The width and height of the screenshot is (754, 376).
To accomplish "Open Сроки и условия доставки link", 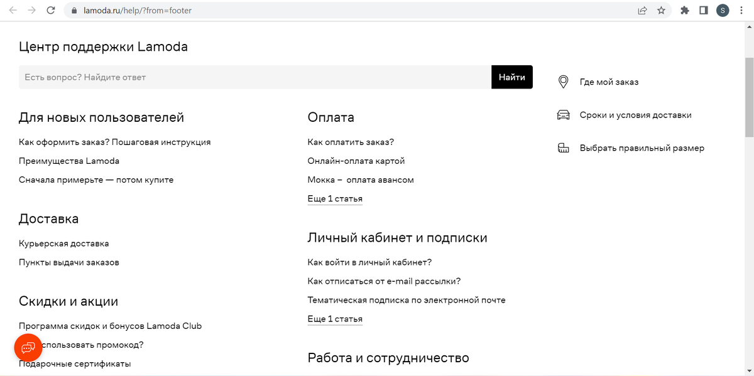I will pyautogui.click(x=635, y=115).
